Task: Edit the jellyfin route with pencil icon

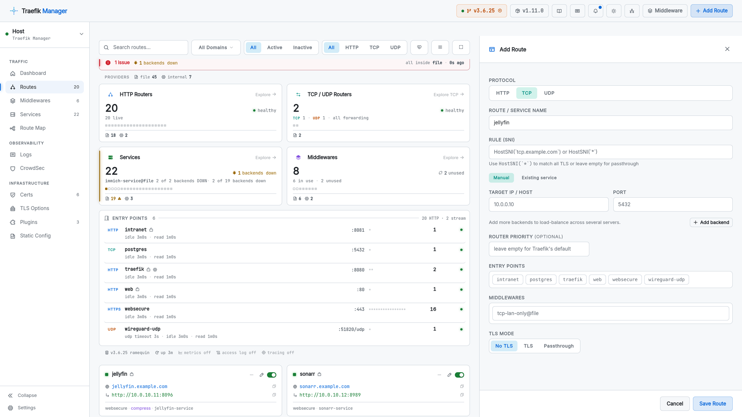Action: pyautogui.click(x=262, y=375)
